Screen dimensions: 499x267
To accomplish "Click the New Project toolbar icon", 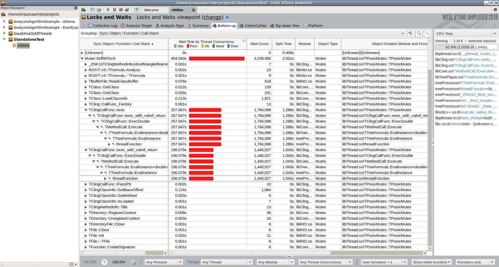I will (93, 10).
